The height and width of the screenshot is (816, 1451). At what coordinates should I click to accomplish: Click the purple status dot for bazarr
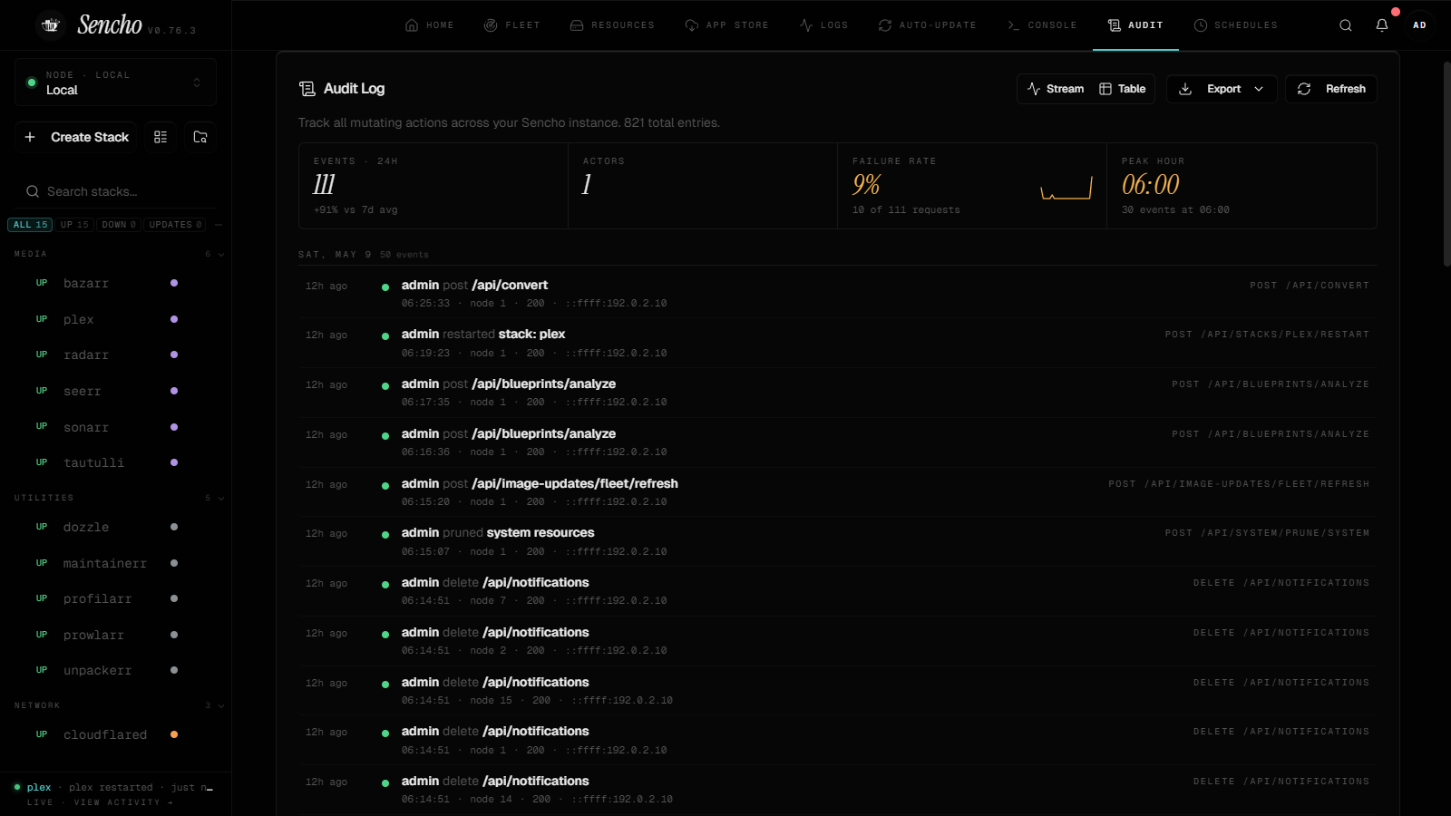tap(174, 283)
